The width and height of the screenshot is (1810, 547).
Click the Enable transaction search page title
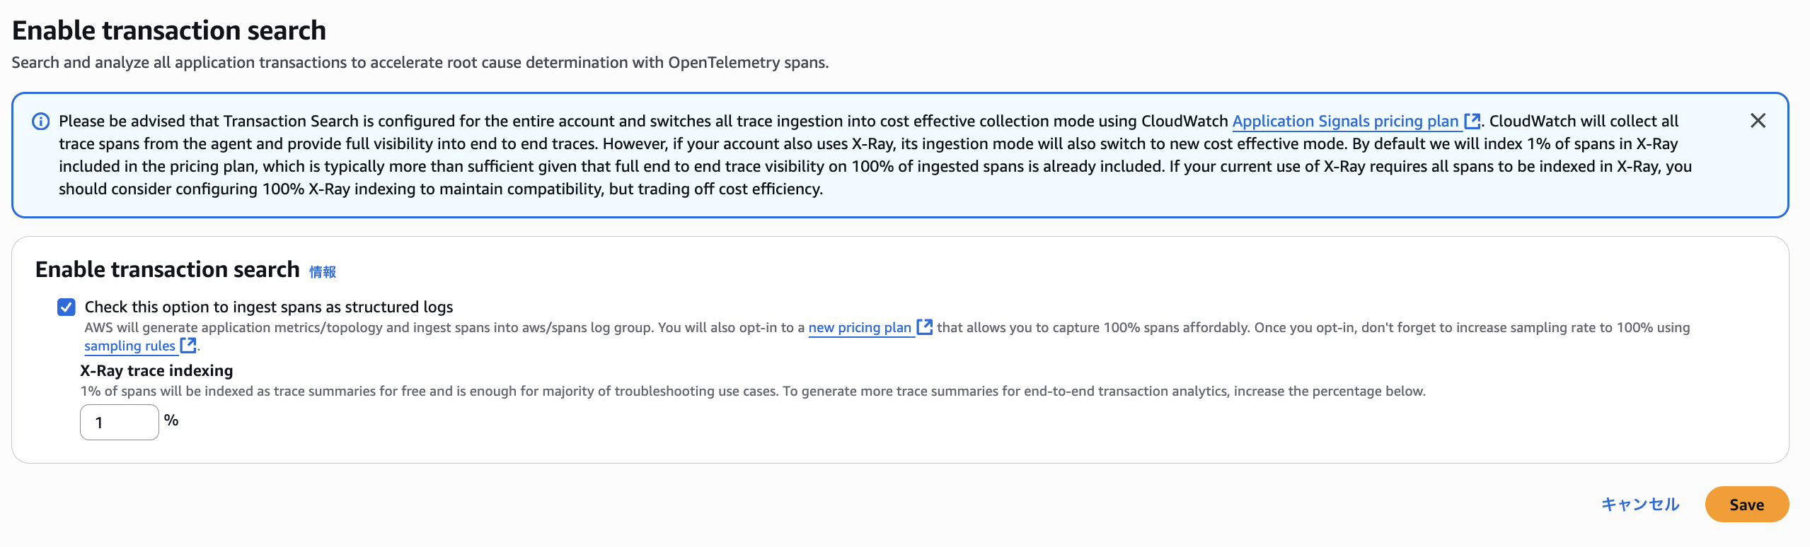coord(168,30)
